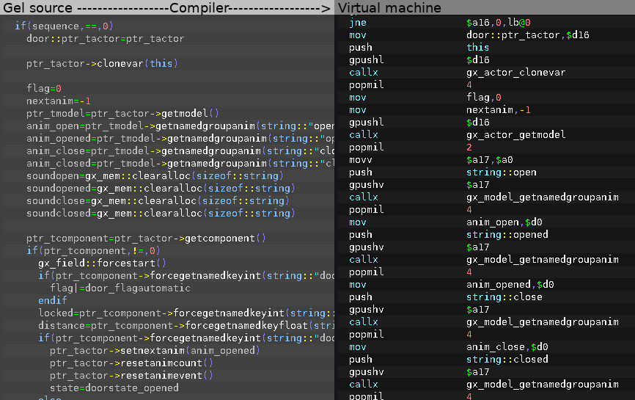Click the line starting 'anim_closed=ptr_tmodel'
635x400 pixels.
(x=180, y=164)
